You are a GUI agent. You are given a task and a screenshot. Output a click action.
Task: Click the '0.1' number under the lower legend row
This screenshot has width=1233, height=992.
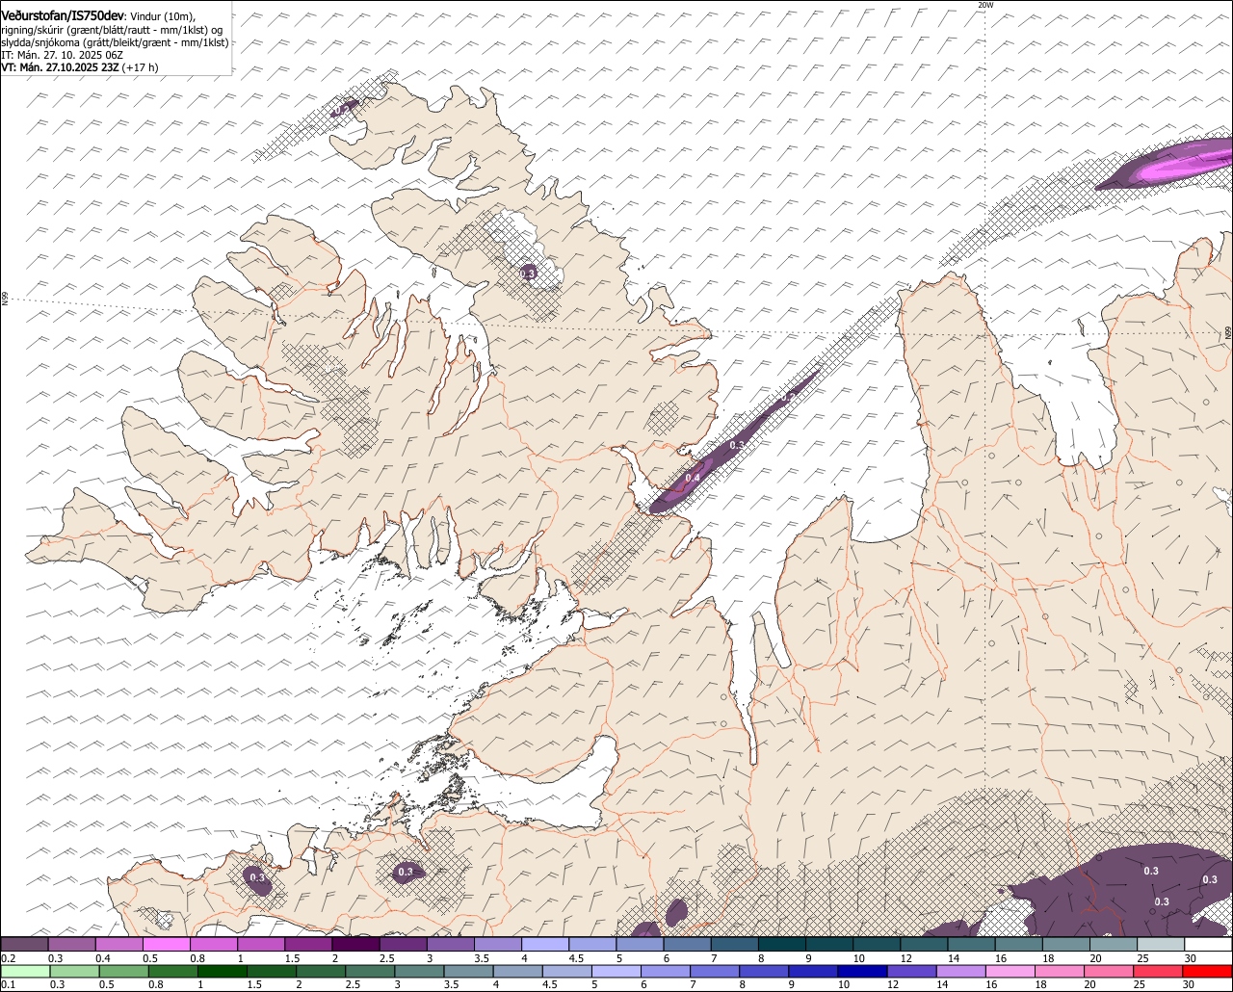8,984
